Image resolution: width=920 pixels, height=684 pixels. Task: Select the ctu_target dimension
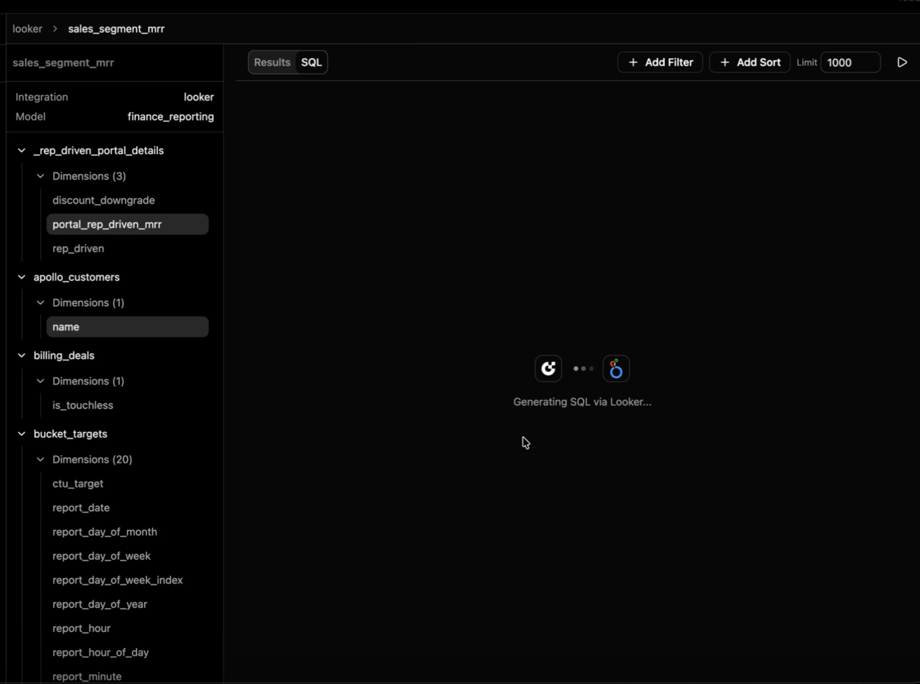(x=78, y=484)
